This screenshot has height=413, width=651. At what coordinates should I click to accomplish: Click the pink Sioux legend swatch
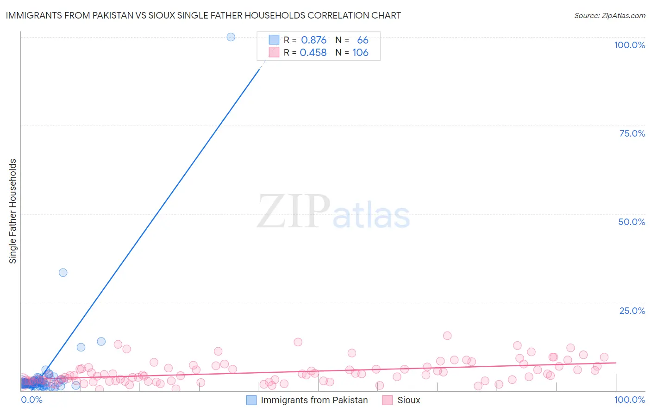click(388, 400)
